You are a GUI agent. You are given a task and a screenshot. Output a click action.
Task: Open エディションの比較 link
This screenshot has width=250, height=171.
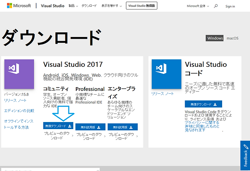pyautogui.click(x=19, y=111)
